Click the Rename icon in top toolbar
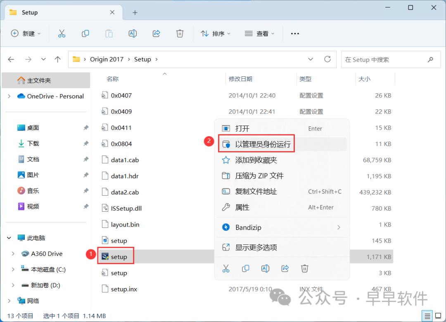This screenshot has height=322, width=446. pos(133,34)
